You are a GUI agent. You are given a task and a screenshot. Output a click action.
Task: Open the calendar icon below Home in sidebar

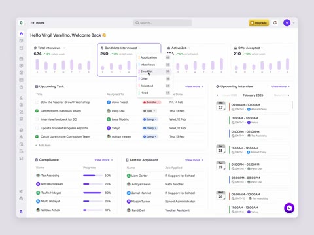(21, 40)
